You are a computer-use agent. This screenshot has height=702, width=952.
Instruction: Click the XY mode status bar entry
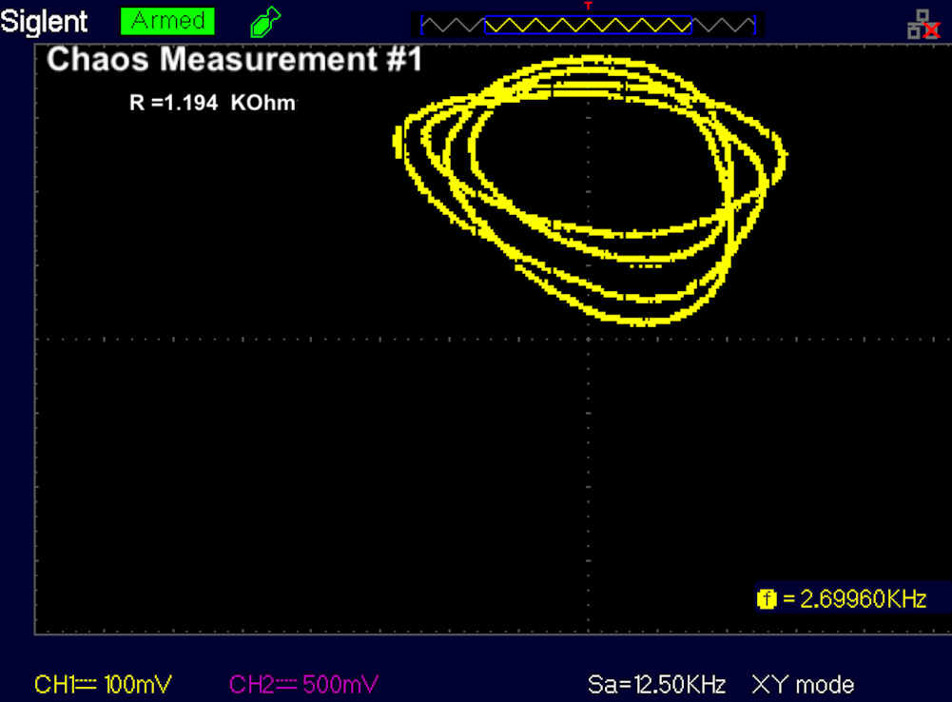pyautogui.click(x=802, y=684)
